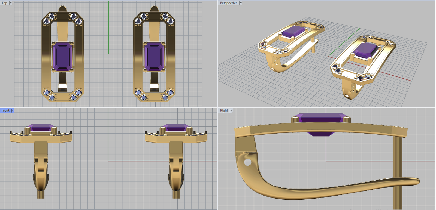Click the Perspective viewport title

point(228,3)
